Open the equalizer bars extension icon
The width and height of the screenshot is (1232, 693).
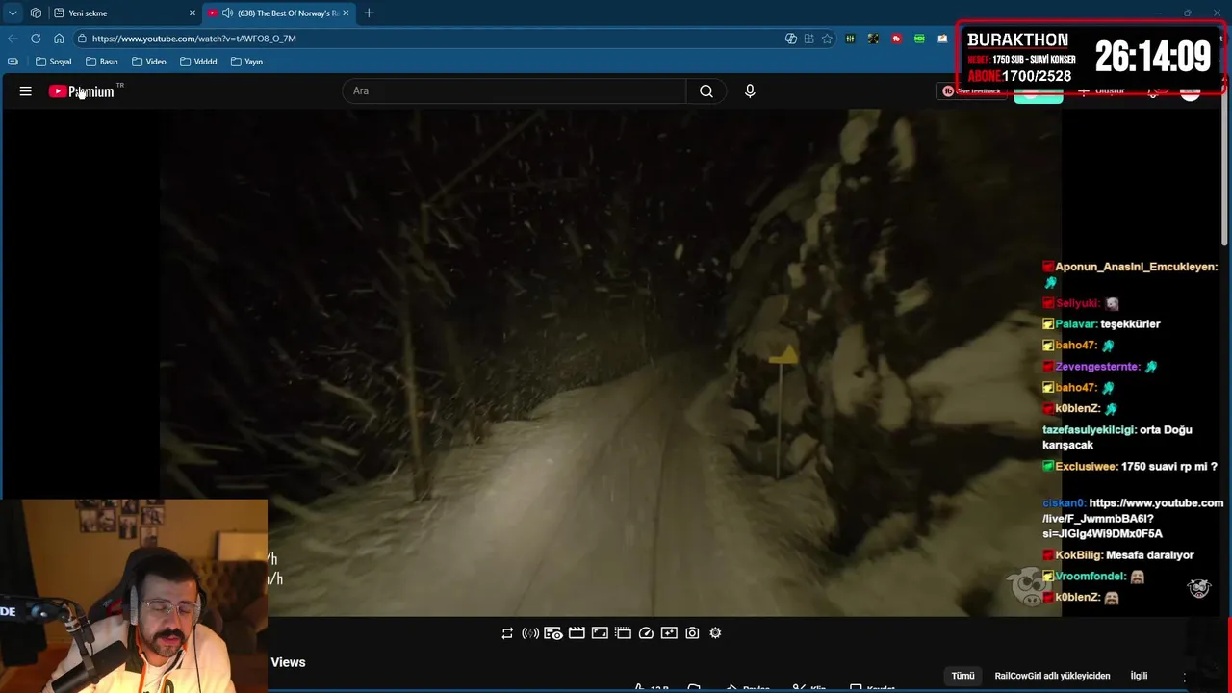[x=850, y=38]
